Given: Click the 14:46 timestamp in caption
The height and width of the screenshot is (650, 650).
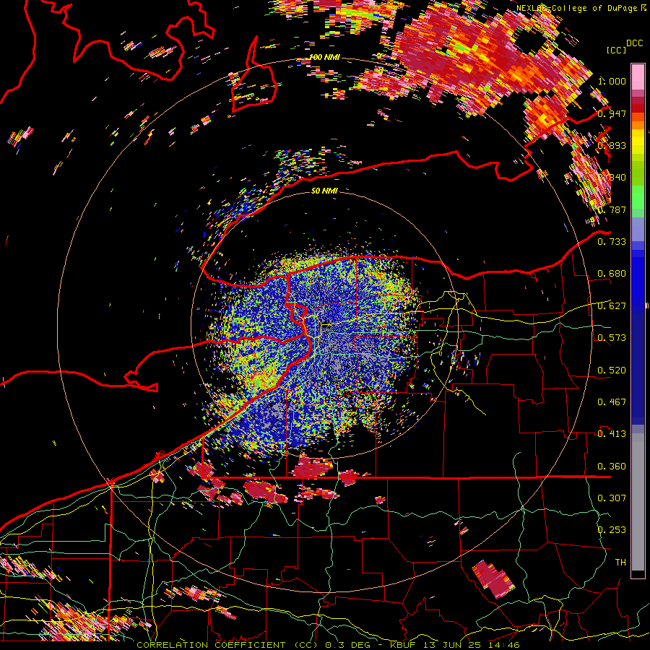Looking at the screenshot, I should pos(503,645).
